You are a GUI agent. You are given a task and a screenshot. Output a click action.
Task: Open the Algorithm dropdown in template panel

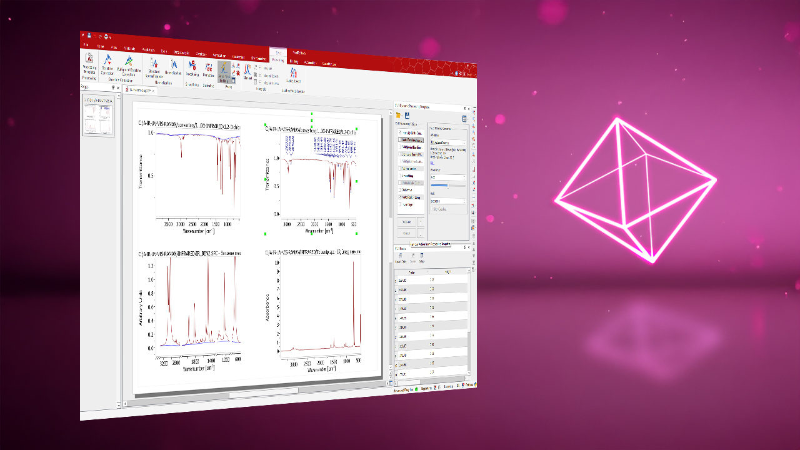[x=463, y=143]
